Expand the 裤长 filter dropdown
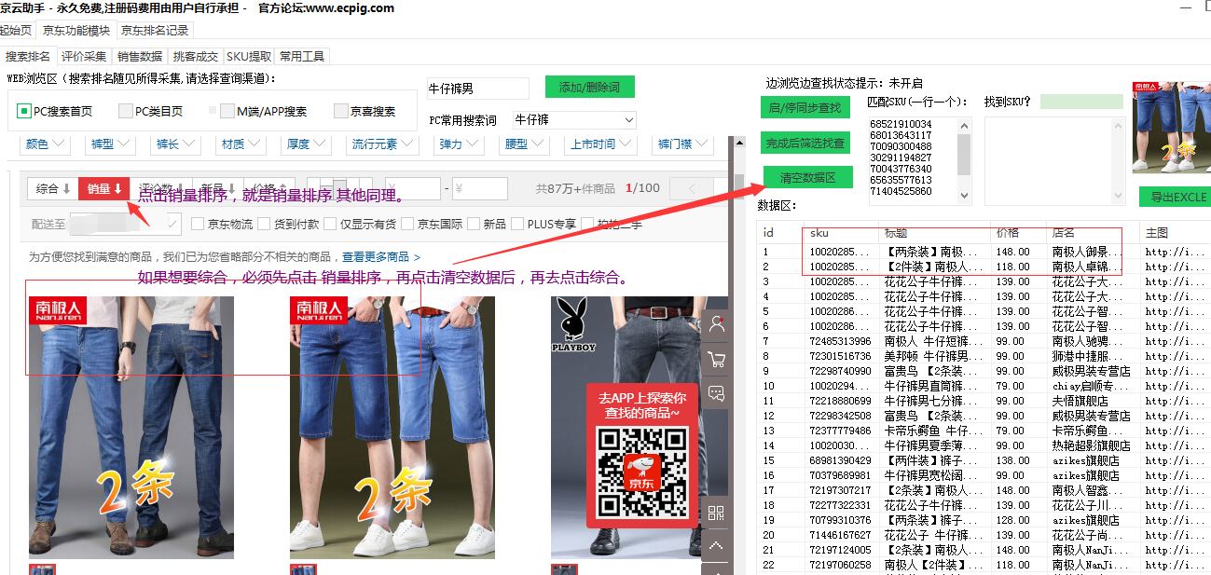Screen dimensions: 1211x575 click(x=176, y=144)
